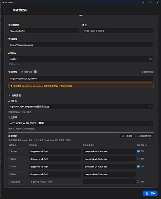Viewport: 161px width, 199px height.
Task: Click the Sonnet model role label
Action: click(x=18, y=151)
